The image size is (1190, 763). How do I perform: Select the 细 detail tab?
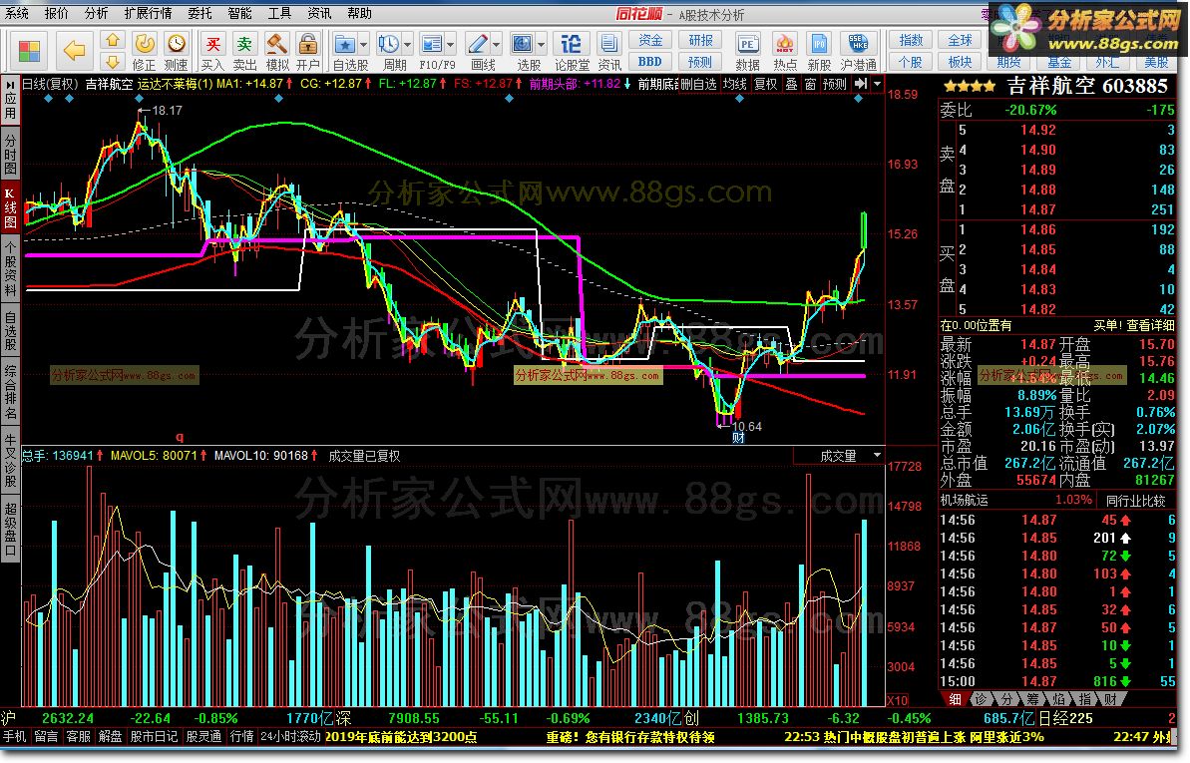[956, 699]
